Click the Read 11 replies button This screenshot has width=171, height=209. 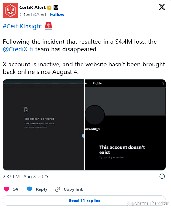click(84, 201)
